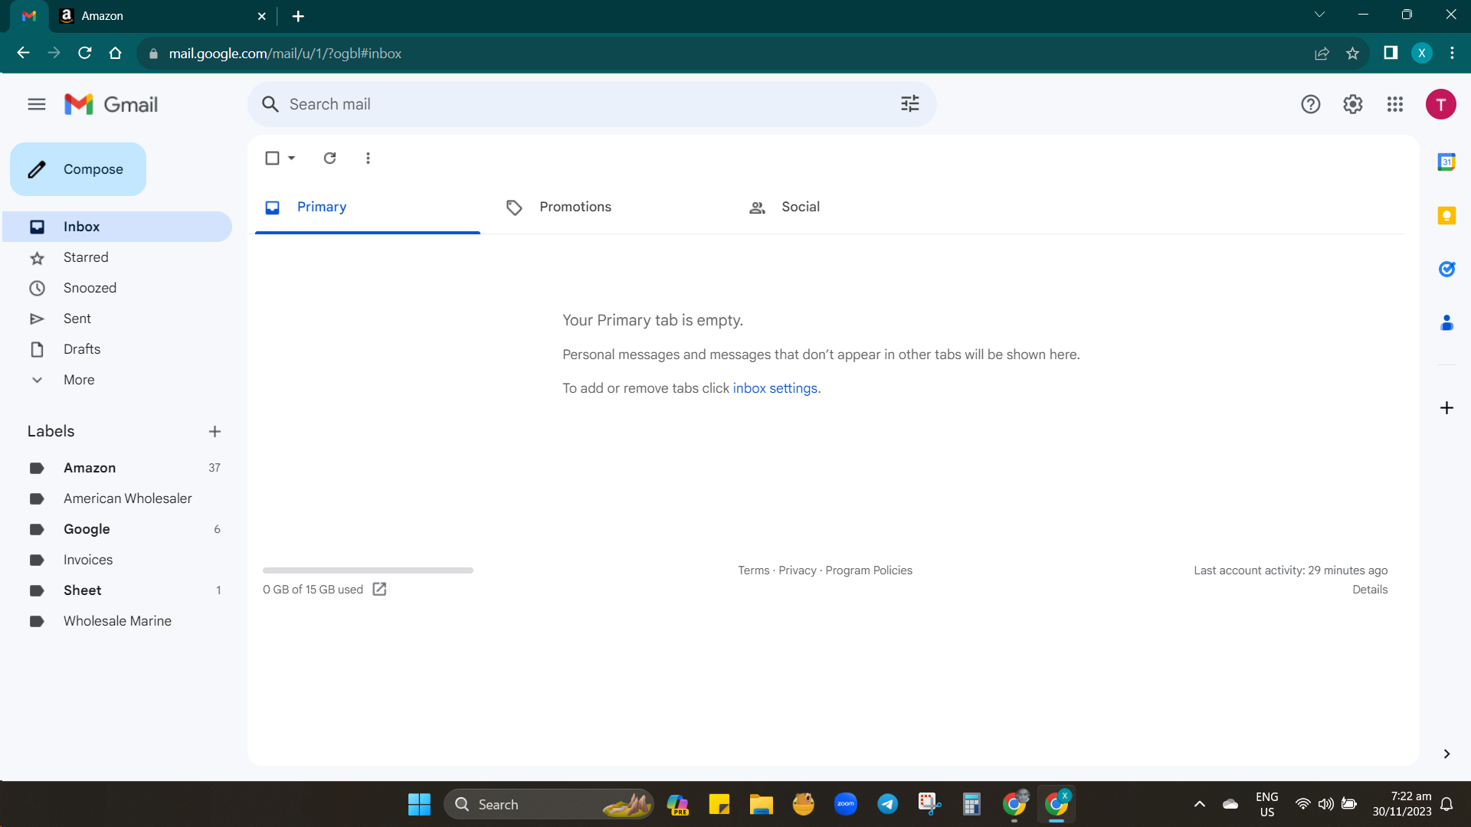Screen dimensions: 1471x827
Task: Select the Amazon browser tab
Action: [162, 16]
